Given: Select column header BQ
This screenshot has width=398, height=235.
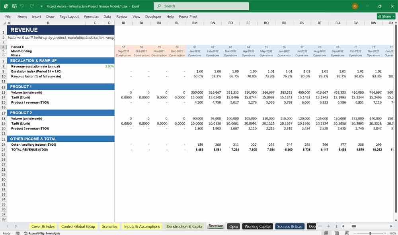Looking at the screenshot, I should [x=266, y=23].
